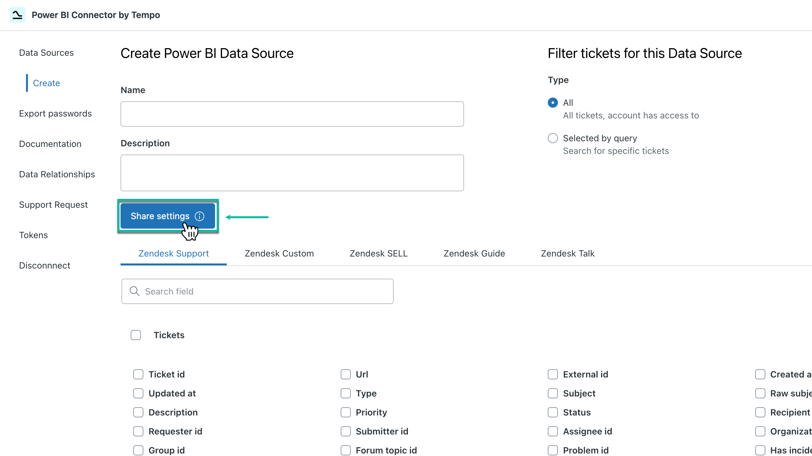Enable the Assignee id field

(553, 431)
